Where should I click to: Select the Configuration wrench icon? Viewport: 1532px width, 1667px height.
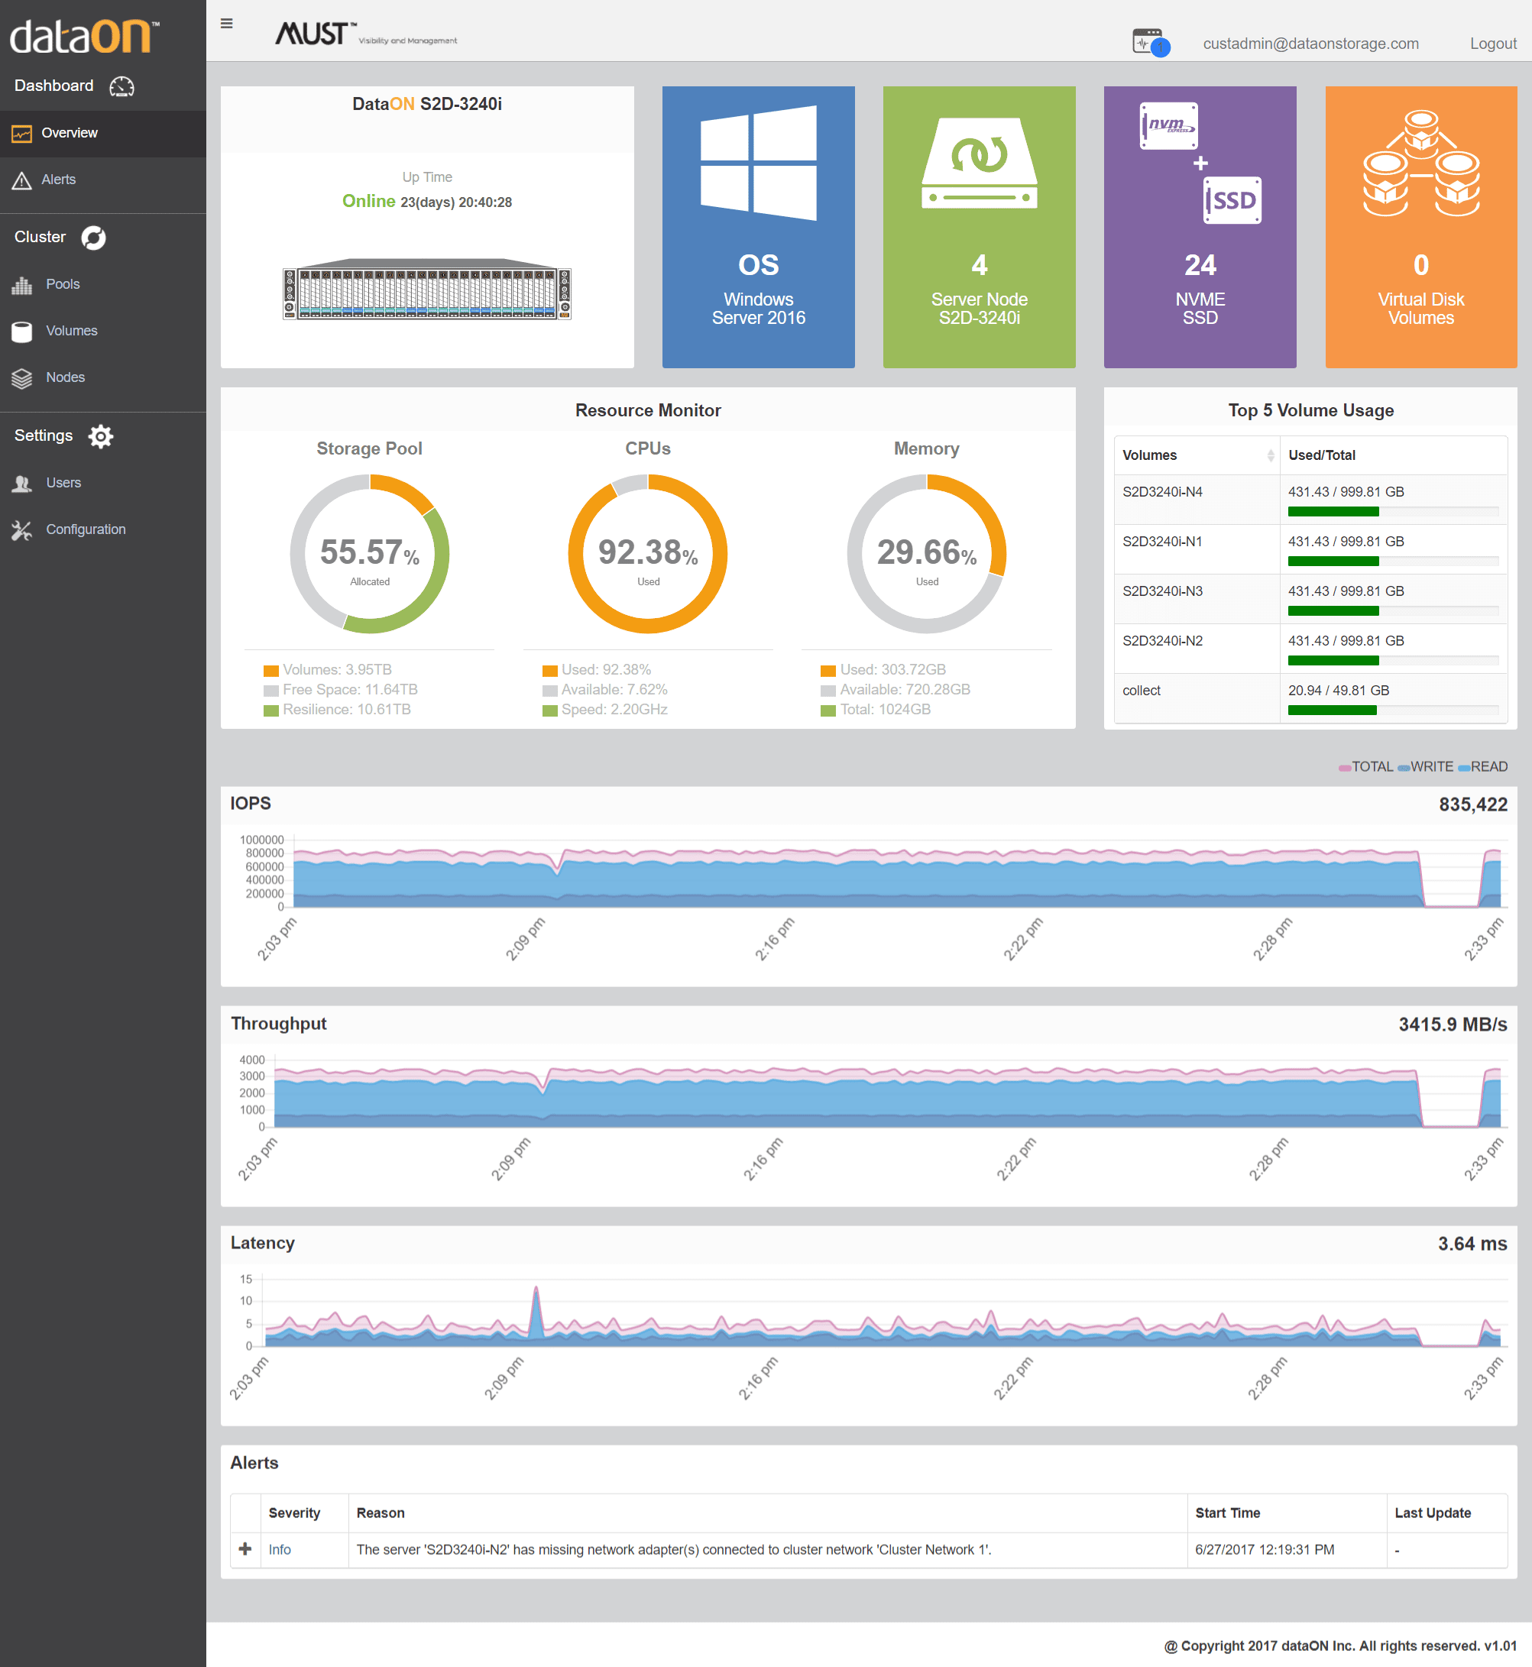(22, 529)
